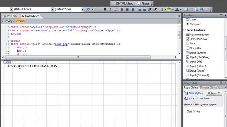Image resolution: width=227 pixels, height=127 pixels.
Task: Collapse the Form Controls group
Action: point(184,30)
